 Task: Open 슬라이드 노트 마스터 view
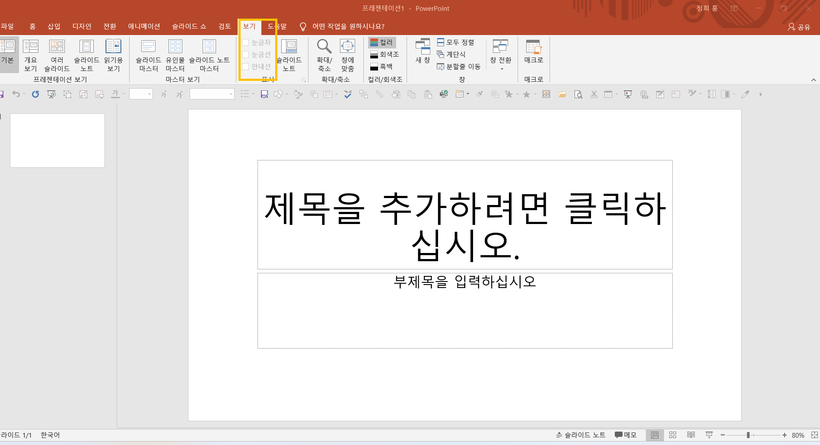(209, 55)
